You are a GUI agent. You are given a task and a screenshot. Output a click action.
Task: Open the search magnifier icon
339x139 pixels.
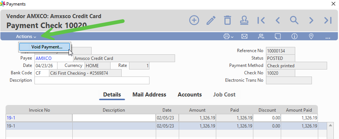(294, 20)
